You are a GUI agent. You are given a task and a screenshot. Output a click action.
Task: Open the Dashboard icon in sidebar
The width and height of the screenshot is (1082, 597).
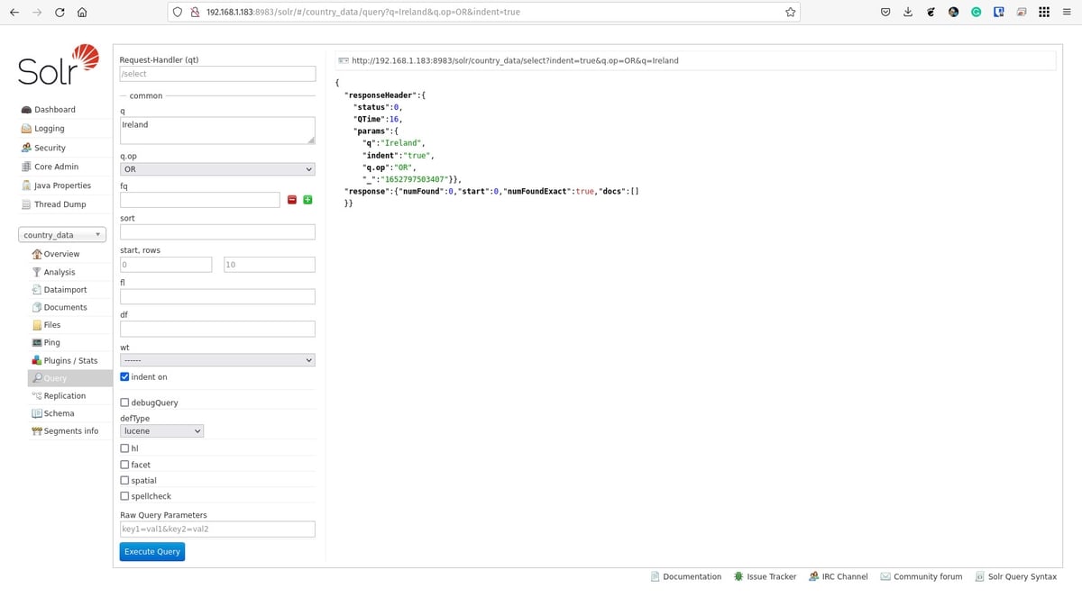(26, 110)
